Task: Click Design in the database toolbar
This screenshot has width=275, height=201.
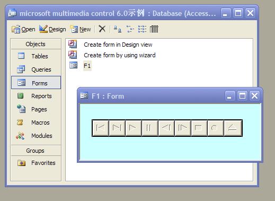Action: point(52,29)
